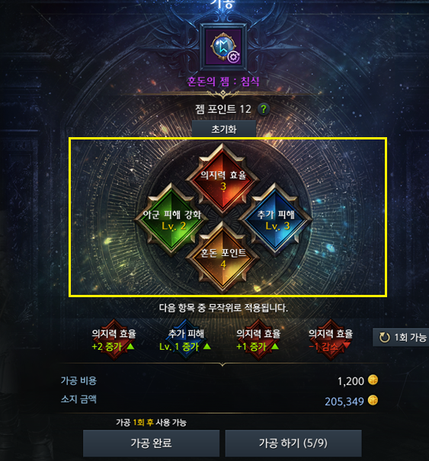The height and width of the screenshot is (461, 429).
Task: Click the 젬 포인트 12 label
Action: [223, 110]
